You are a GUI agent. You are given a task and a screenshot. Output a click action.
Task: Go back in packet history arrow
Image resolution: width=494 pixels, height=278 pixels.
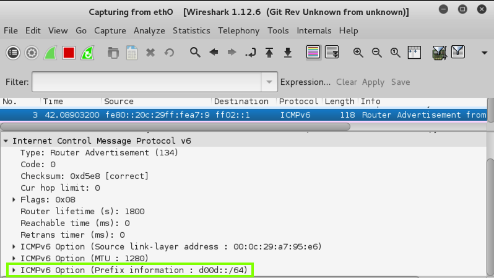[214, 53]
